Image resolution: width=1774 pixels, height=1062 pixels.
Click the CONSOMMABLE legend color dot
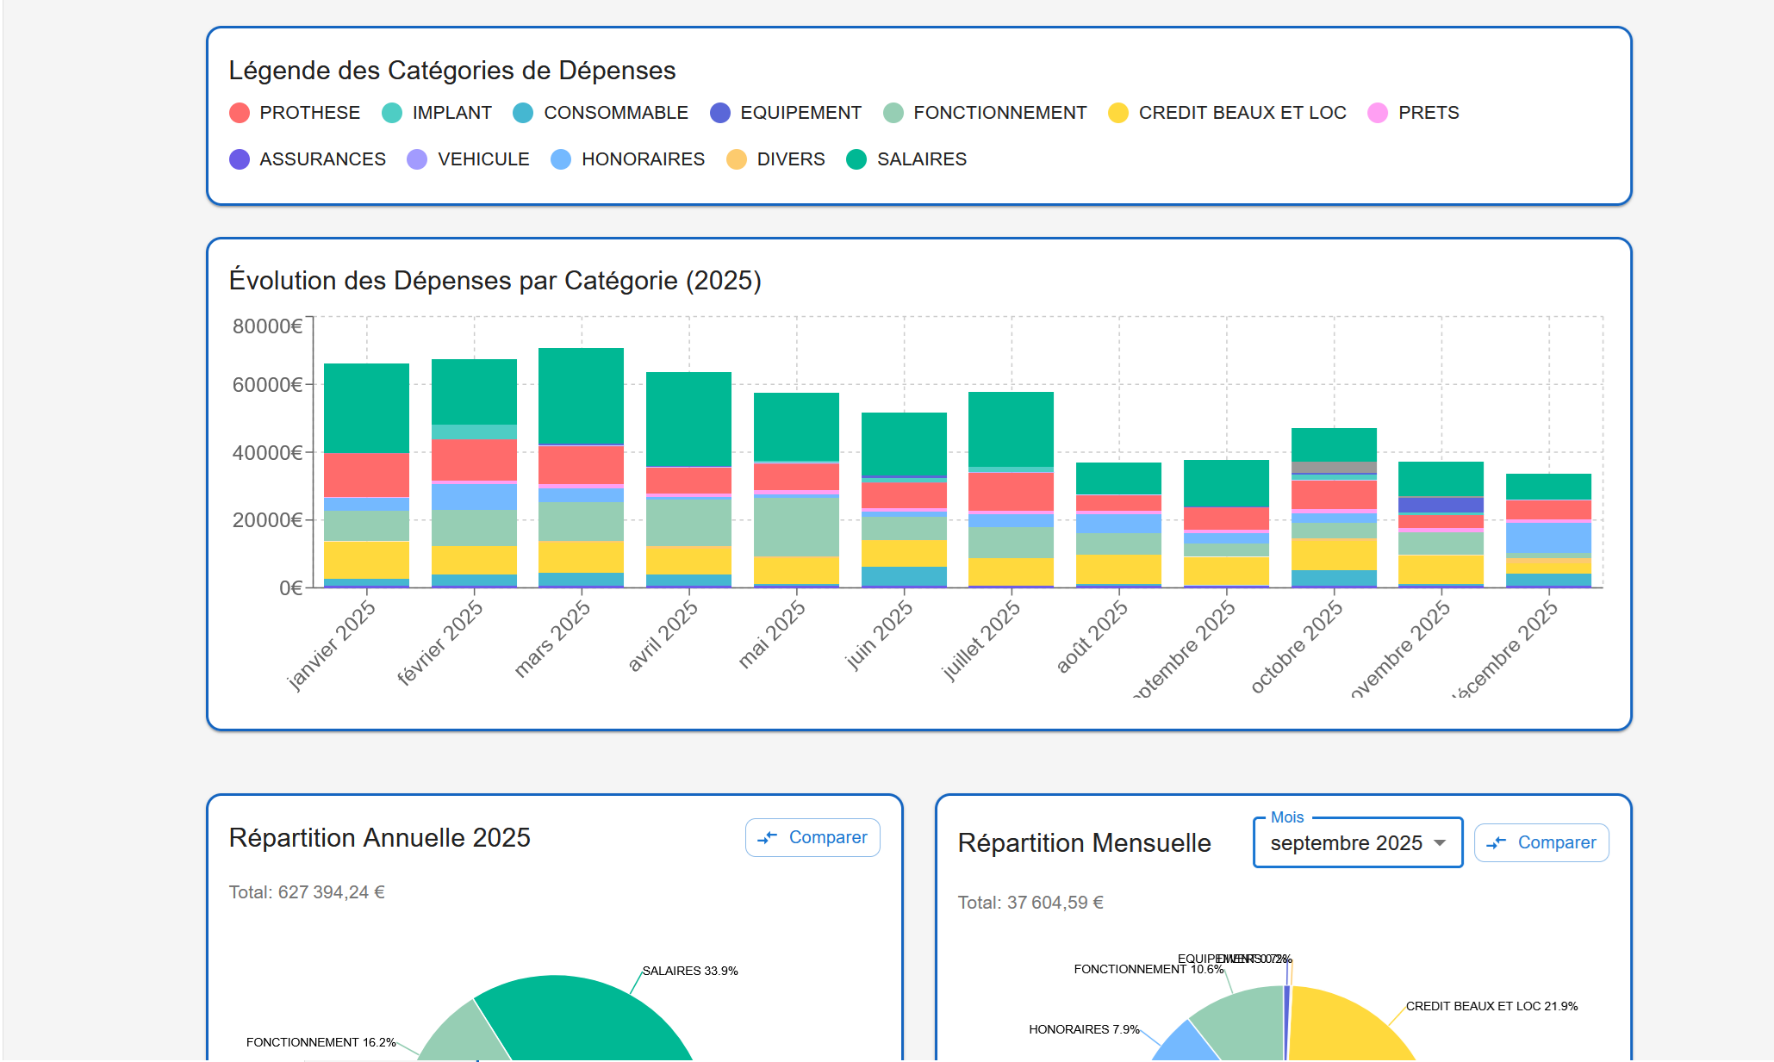click(523, 113)
